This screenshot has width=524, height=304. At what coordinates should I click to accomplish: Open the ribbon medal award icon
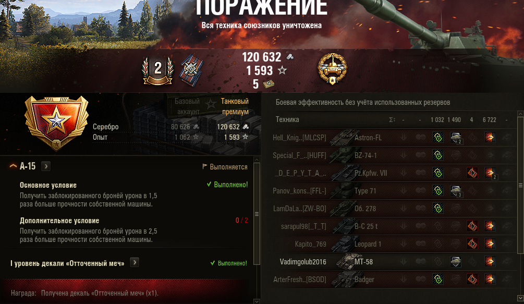191,70
